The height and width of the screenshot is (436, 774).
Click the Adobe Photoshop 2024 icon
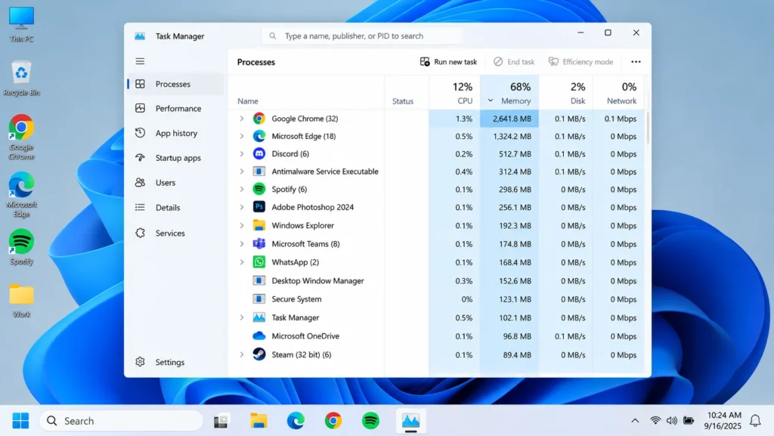259,207
